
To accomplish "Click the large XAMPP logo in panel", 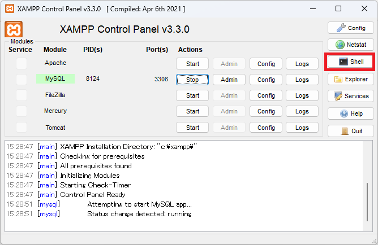I will tap(14, 29).
